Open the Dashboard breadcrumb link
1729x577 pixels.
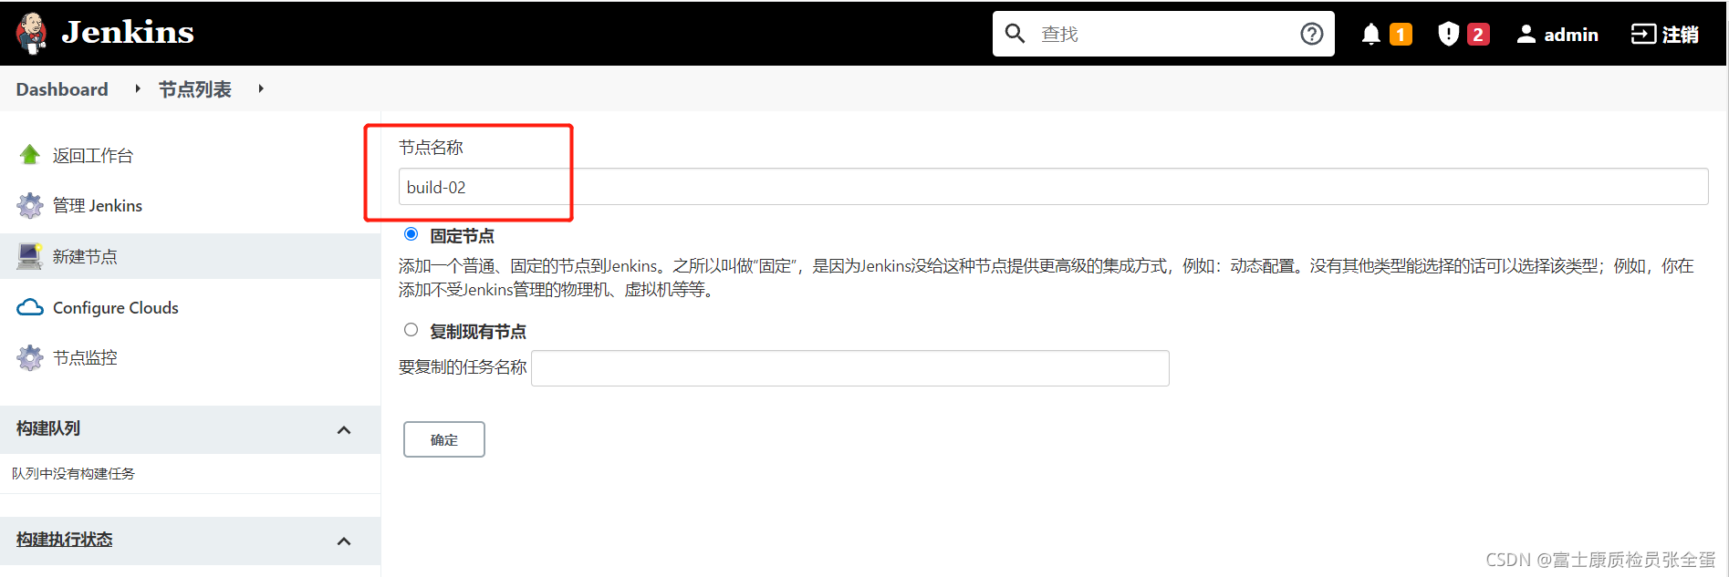point(62,89)
